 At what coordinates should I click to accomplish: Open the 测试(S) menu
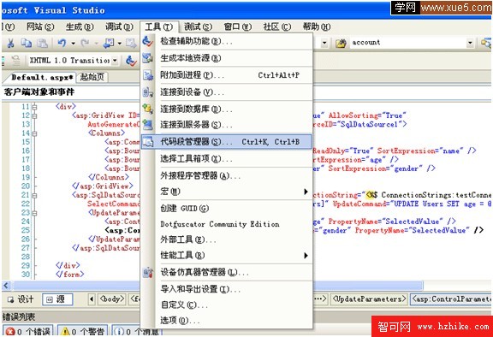(x=198, y=27)
